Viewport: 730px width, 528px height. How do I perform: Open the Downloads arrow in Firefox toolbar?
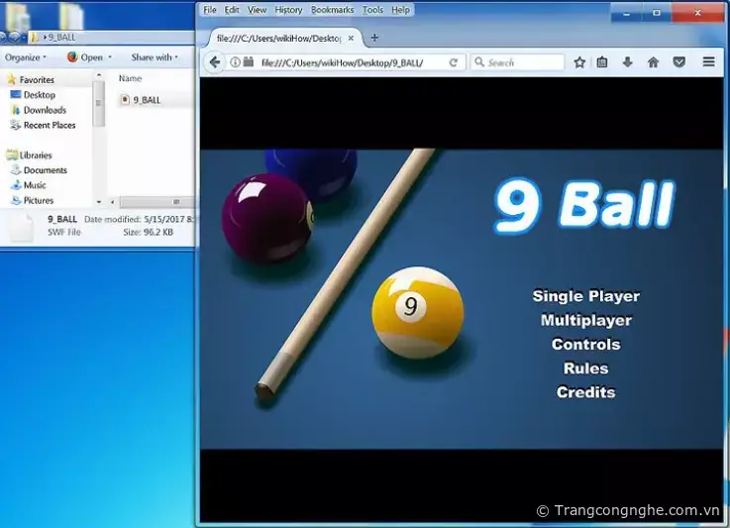click(627, 62)
